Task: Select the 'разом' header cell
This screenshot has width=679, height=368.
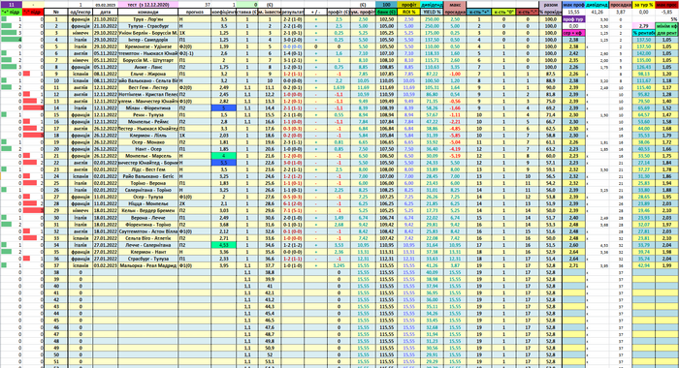Action: (550, 5)
